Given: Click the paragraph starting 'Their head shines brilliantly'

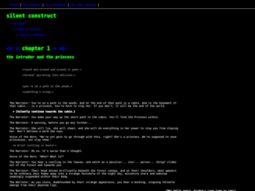Looking at the screenshot, I should (93, 174).
